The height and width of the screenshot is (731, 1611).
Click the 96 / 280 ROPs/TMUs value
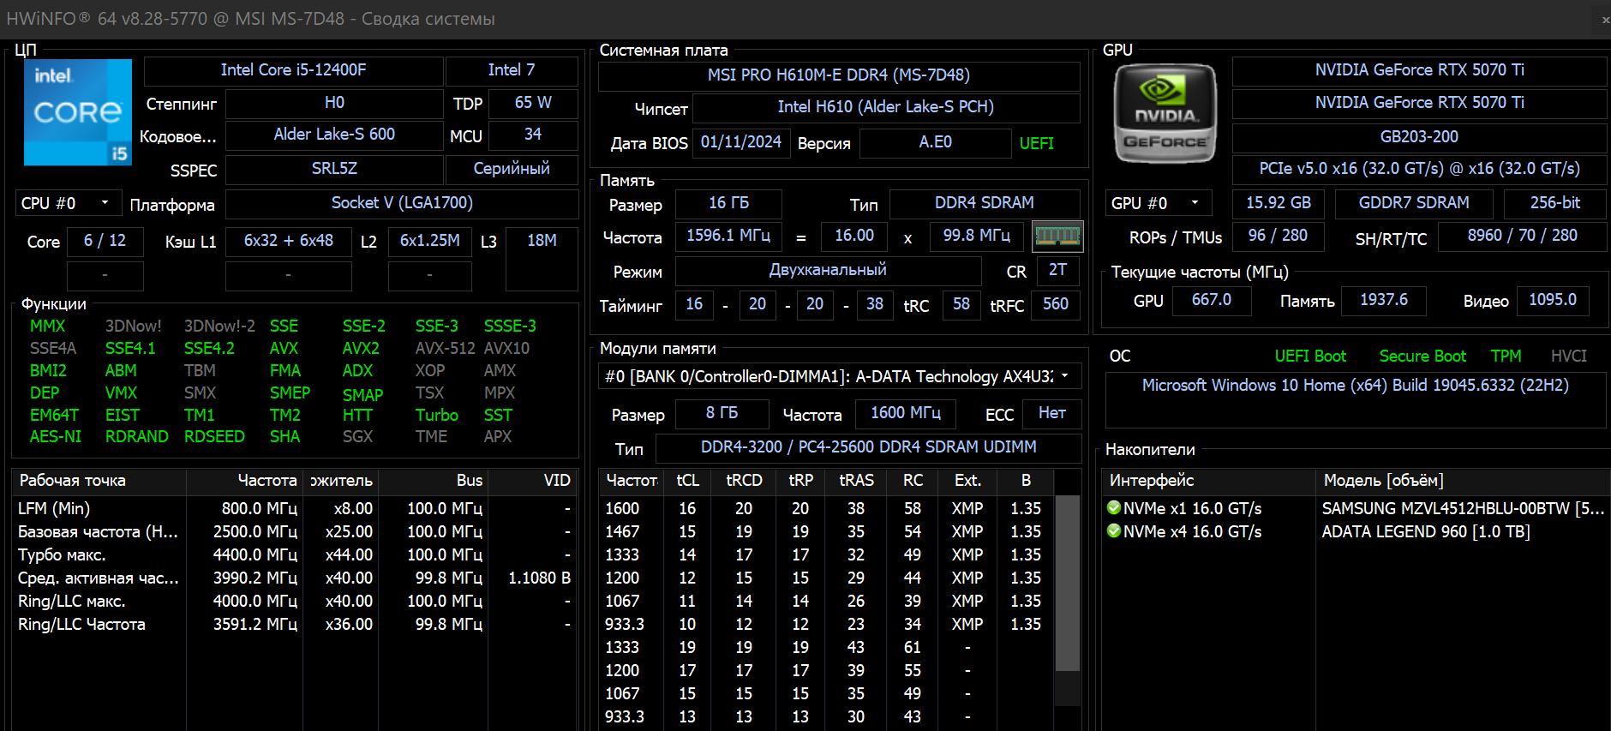[1278, 236]
